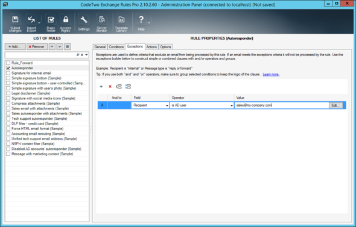Click the Submit changes toolbar icon
The width and height of the screenshot is (356, 227).
[x=15, y=23]
